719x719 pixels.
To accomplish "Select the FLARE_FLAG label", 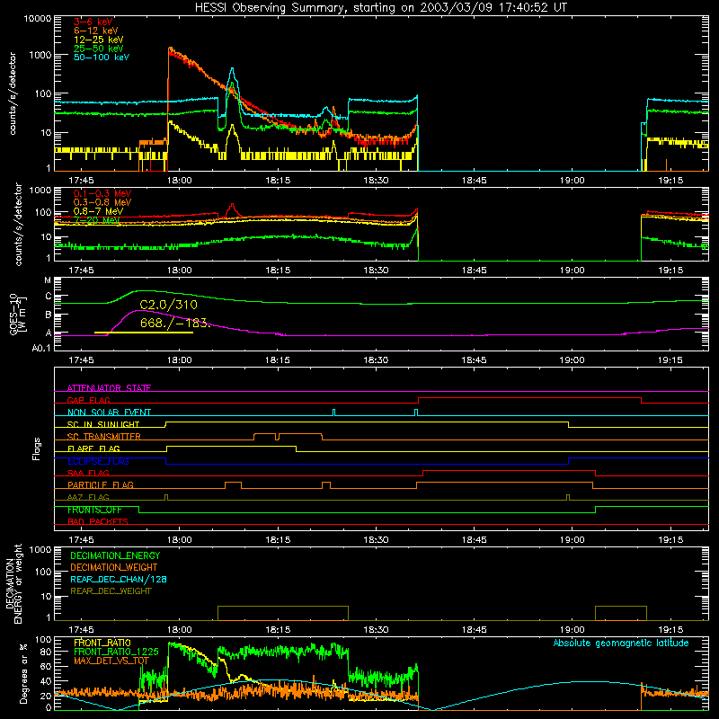I will pos(93,448).
